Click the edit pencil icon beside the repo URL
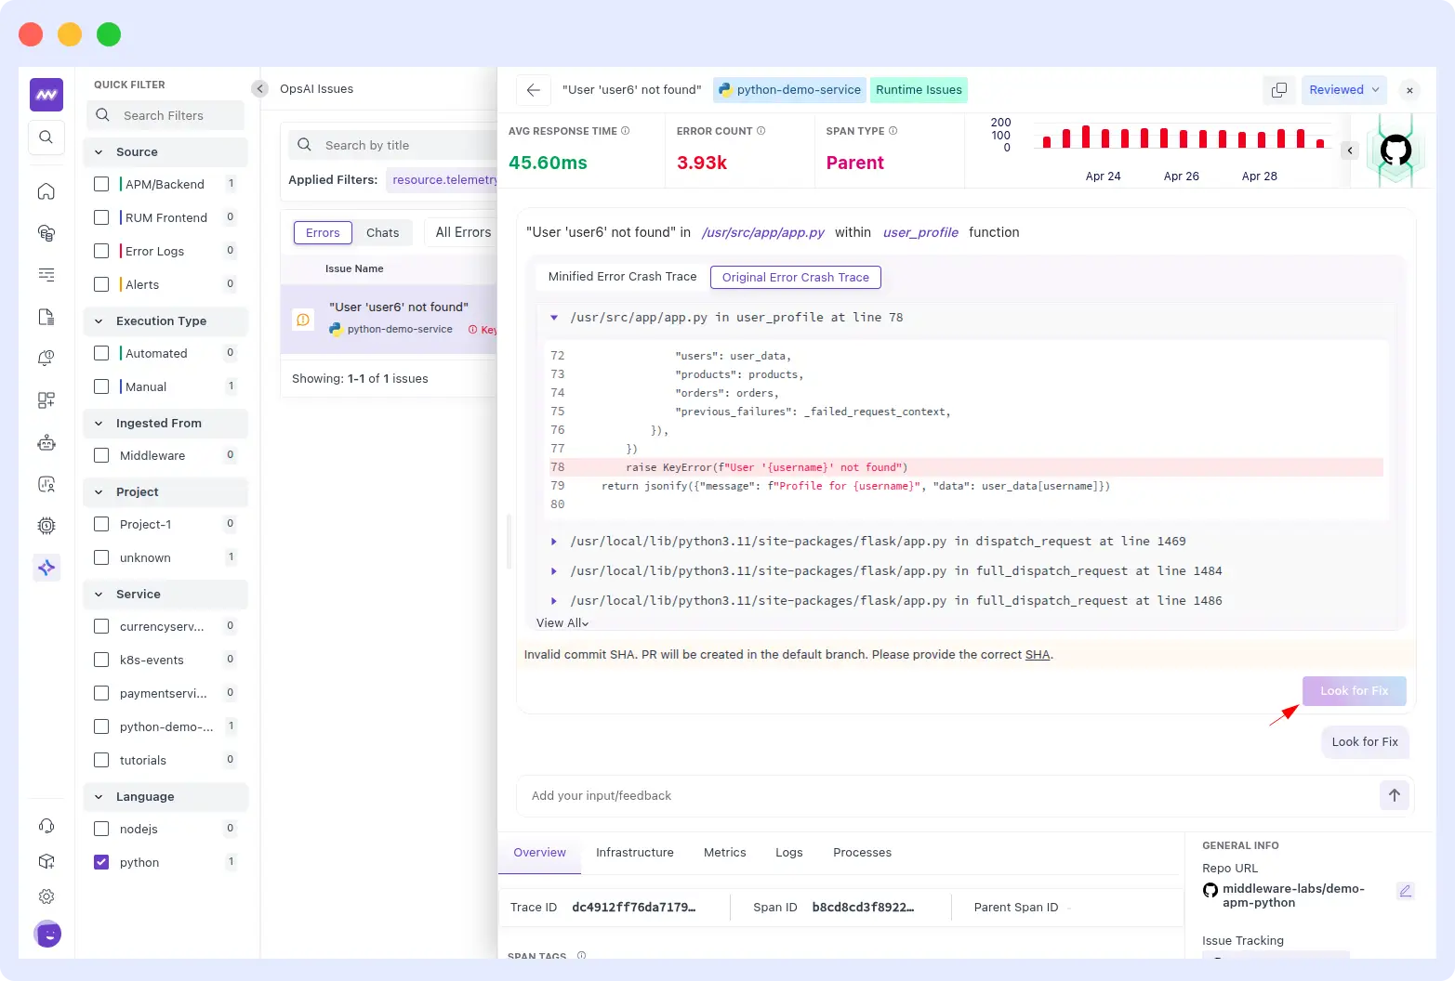1455x981 pixels. pyautogui.click(x=1406, y=891)
